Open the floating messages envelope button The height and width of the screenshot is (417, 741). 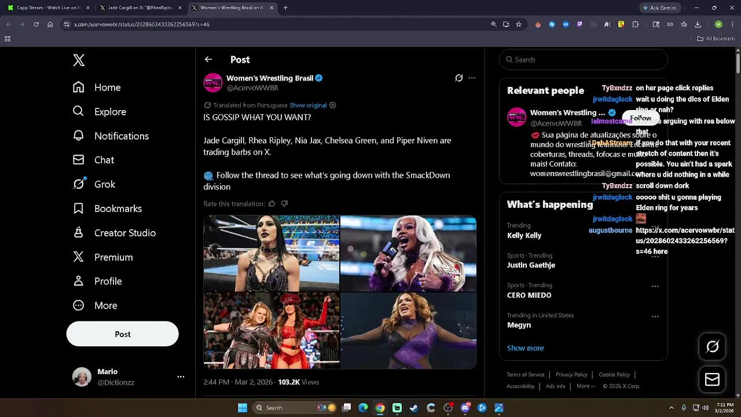[713, 379]
